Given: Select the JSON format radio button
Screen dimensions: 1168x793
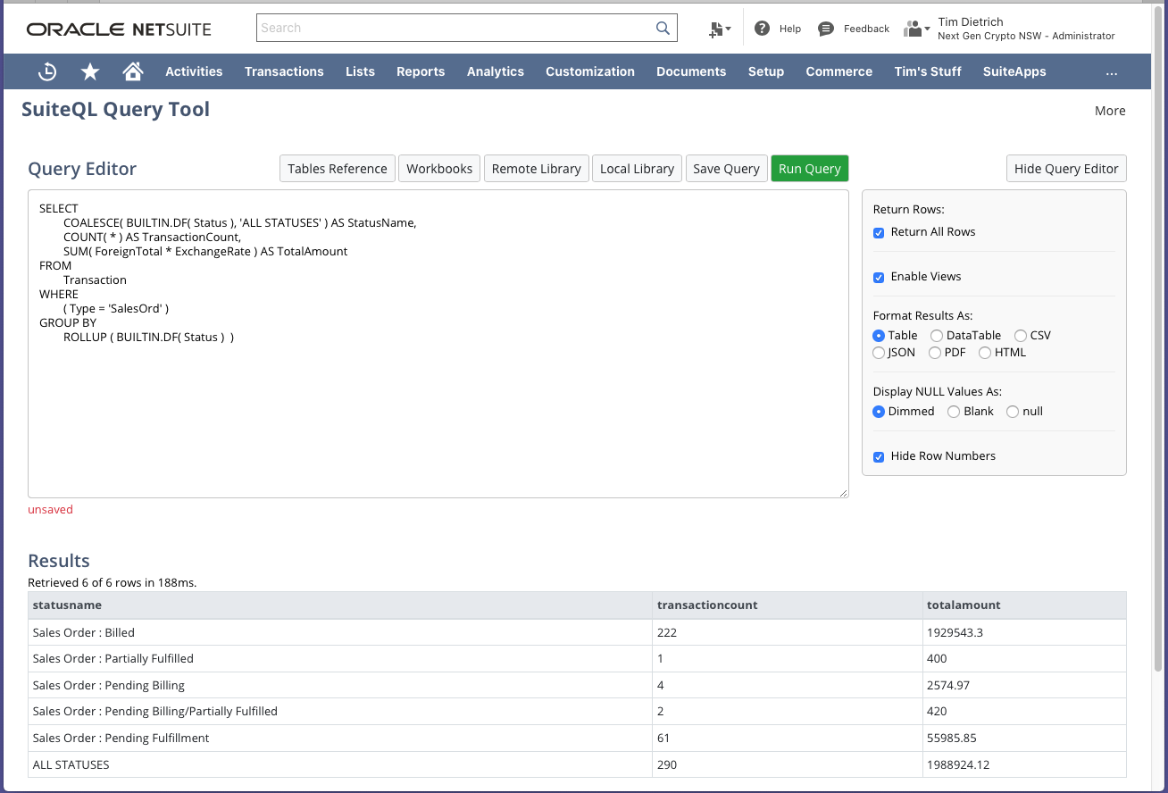Looking at the screenshot, I should point(879,353).
